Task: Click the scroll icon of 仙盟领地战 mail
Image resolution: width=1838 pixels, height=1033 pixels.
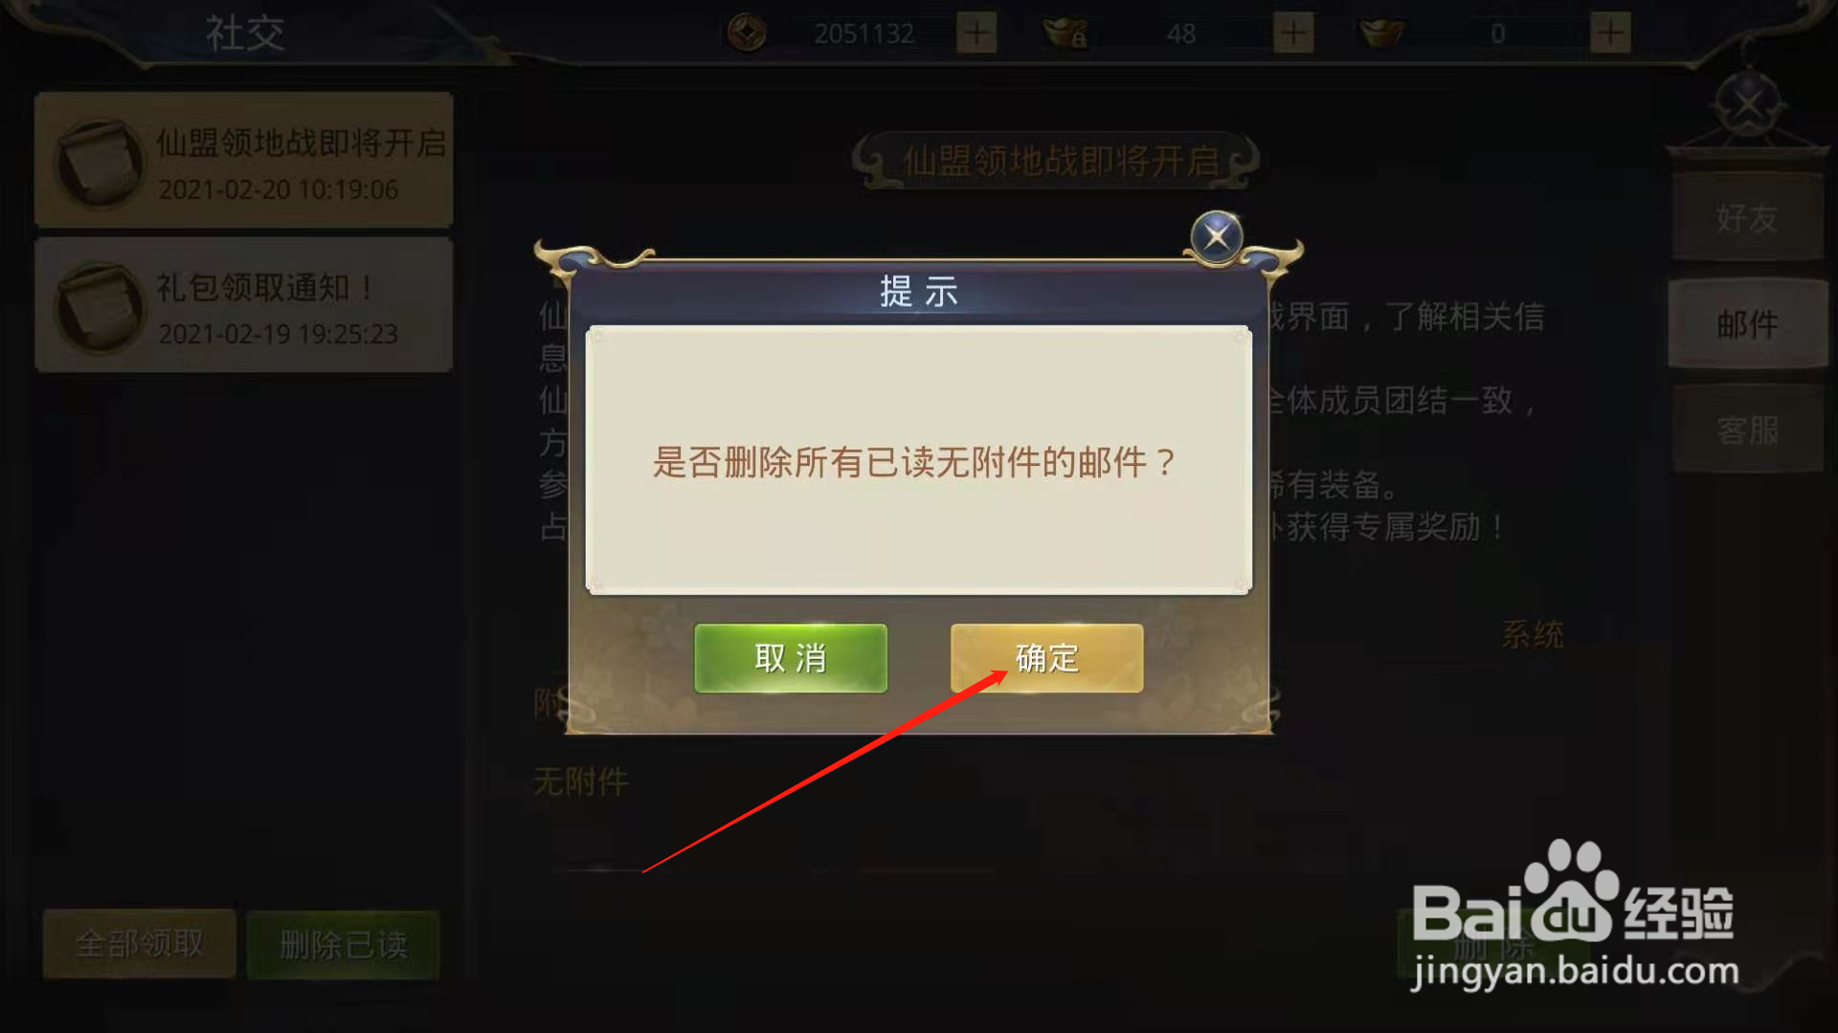Action: click(x=99, y=164)
